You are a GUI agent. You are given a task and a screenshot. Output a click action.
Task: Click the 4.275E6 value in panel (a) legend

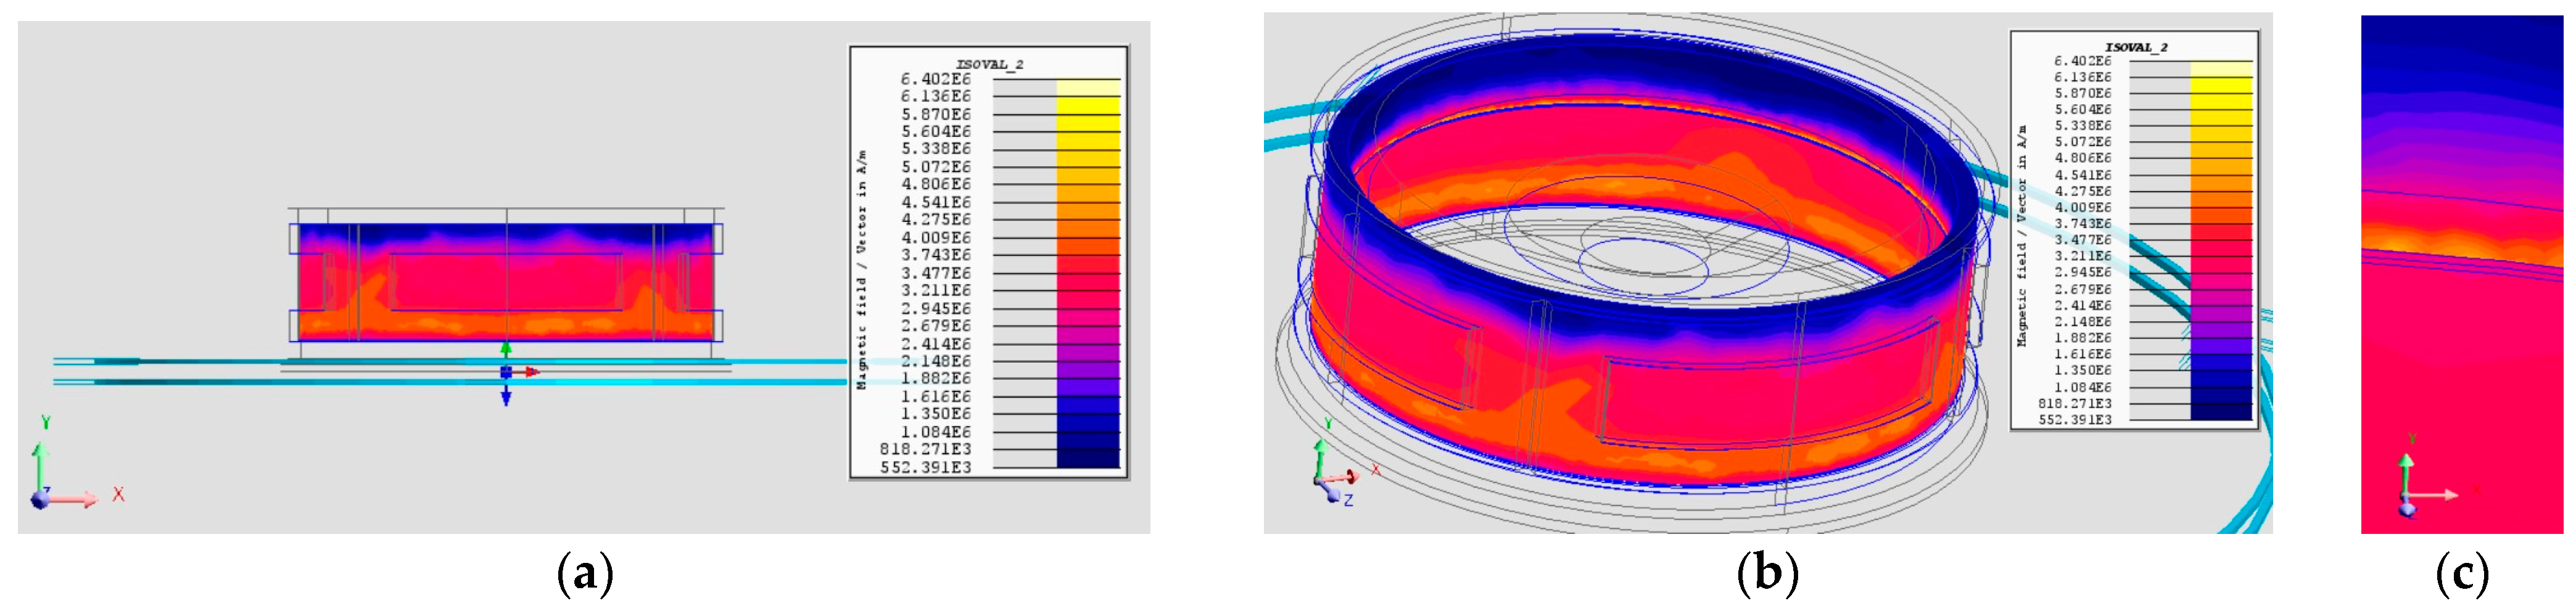point(935,220)
